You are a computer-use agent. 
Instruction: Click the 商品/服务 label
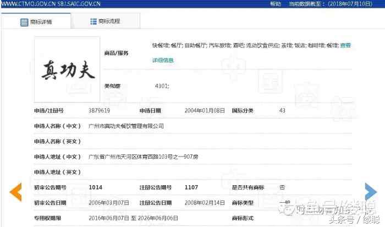click(117, 53)
